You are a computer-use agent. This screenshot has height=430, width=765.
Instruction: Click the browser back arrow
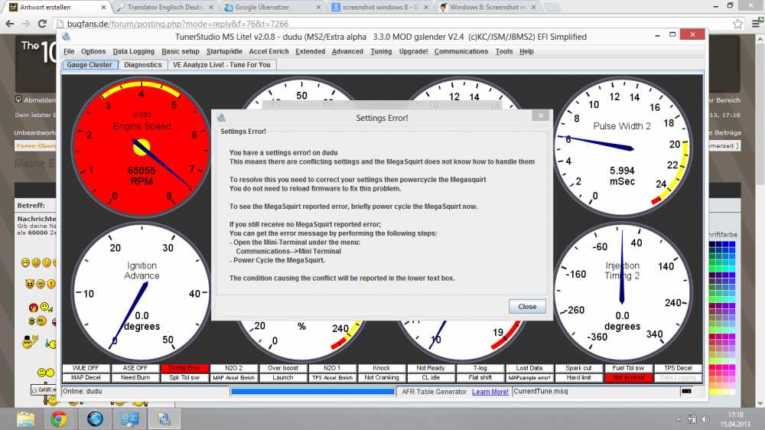pyautogui.click(x=11, y=24)
